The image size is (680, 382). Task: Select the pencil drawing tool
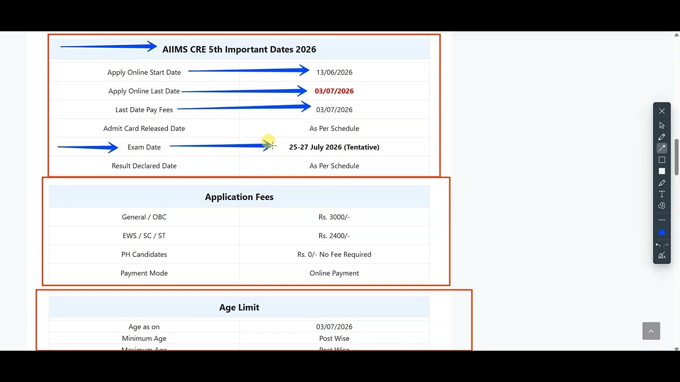point(661,137)
